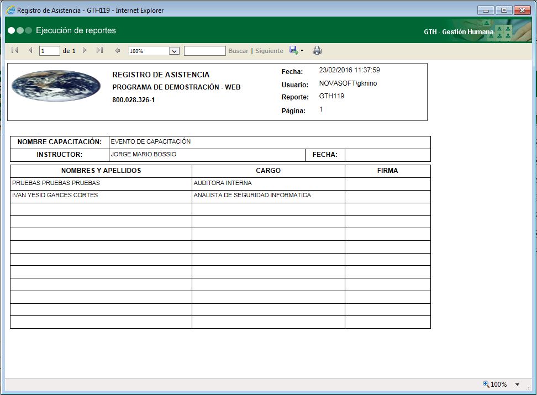
Task: Click GTH - Gestión Humana header text
Action: click(459, 32)
